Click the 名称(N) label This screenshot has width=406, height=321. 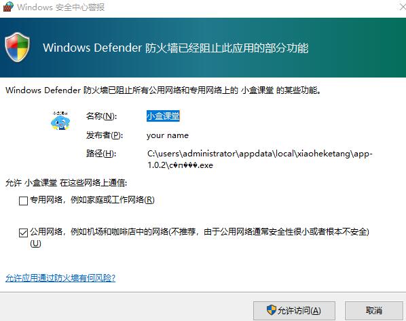tap(102, 116)
